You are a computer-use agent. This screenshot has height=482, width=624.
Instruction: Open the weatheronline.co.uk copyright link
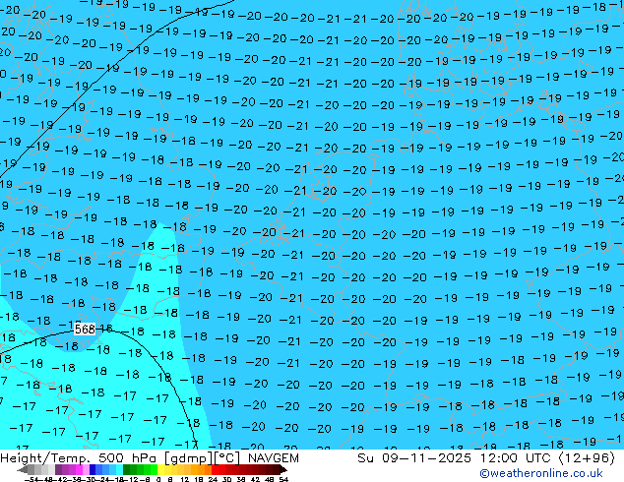541,473
